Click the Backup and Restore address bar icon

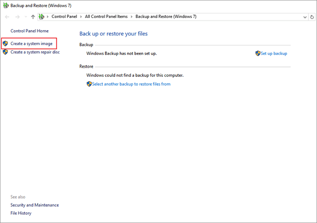point(41,16)
